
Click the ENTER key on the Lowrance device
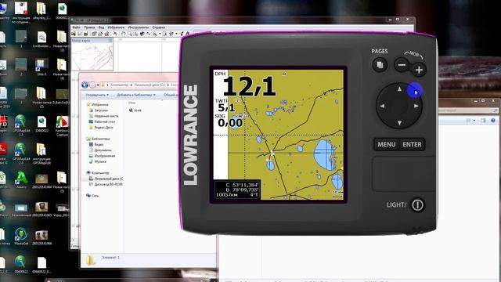pos(412,144)
